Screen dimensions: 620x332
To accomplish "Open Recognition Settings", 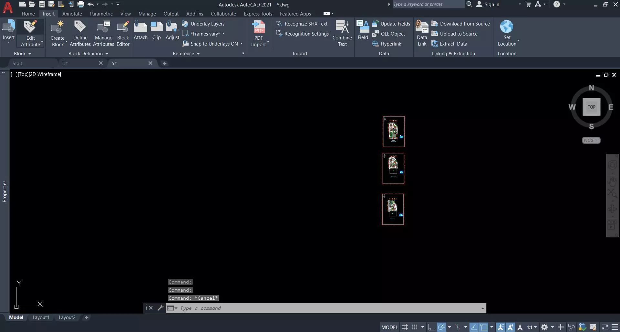I will point(302,34).
